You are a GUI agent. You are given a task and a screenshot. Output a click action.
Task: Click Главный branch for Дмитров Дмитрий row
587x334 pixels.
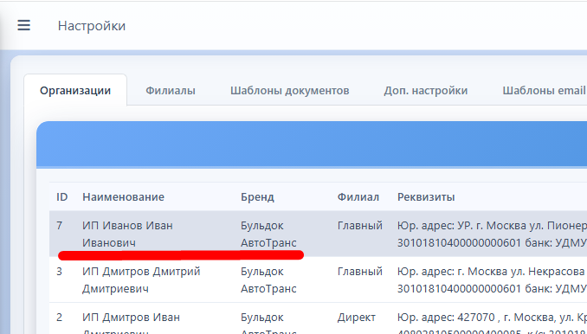click(x=360, y=271)
